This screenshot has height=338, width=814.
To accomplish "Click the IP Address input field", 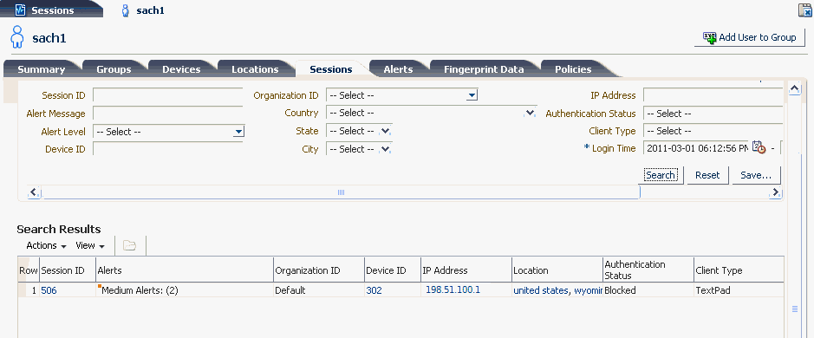I will point(713,95).
